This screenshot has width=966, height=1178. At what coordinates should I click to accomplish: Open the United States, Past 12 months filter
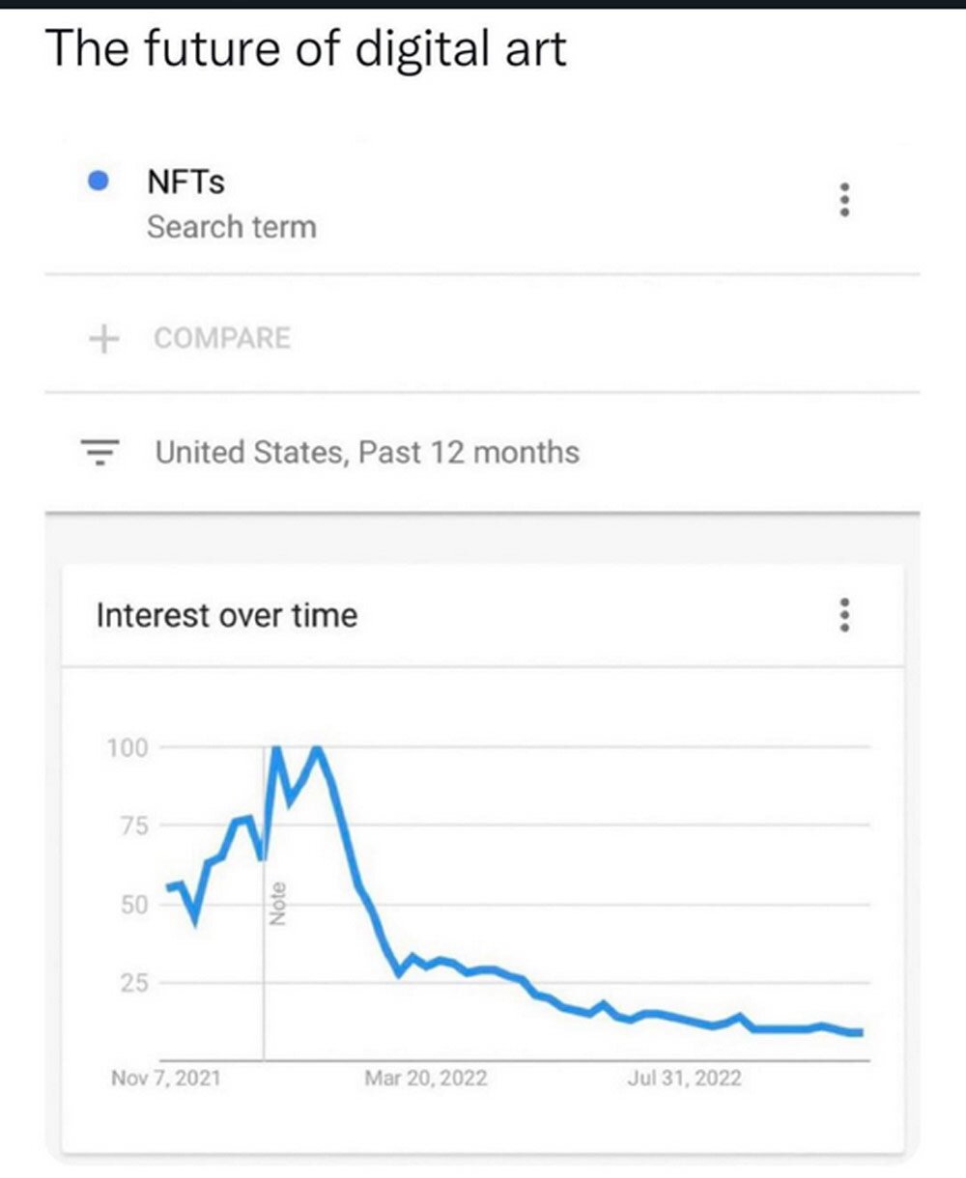click(x=367, y=452)
